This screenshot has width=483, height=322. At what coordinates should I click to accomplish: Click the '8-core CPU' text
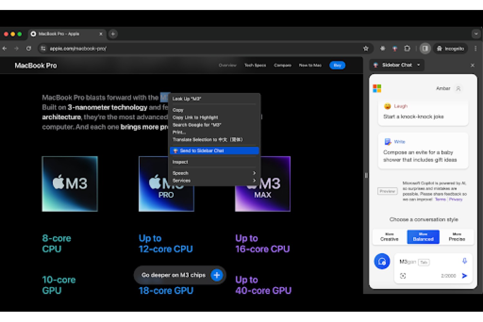pos(57,244)
